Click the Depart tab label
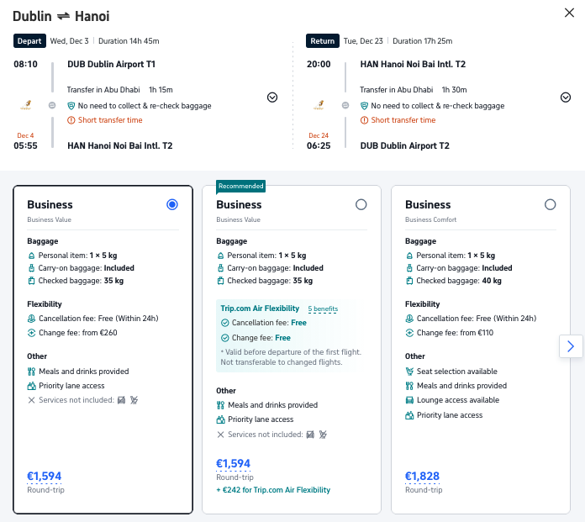Screen dimensions: 585x522 (x=29, y=40)
